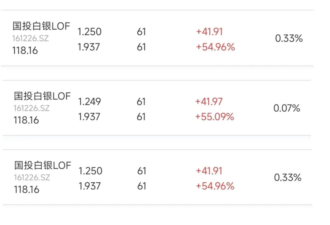Click the 1.249 cost price value
Image resolution: width=330 pixels, height=225 pixels.
pyautogui.click(x=90, y=101)
